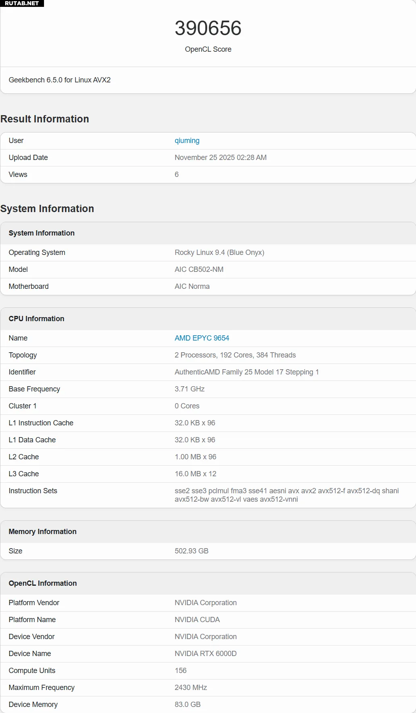Click the Instruction Sets list text
This screenshot has width=416, height=713.
[286, 495]
